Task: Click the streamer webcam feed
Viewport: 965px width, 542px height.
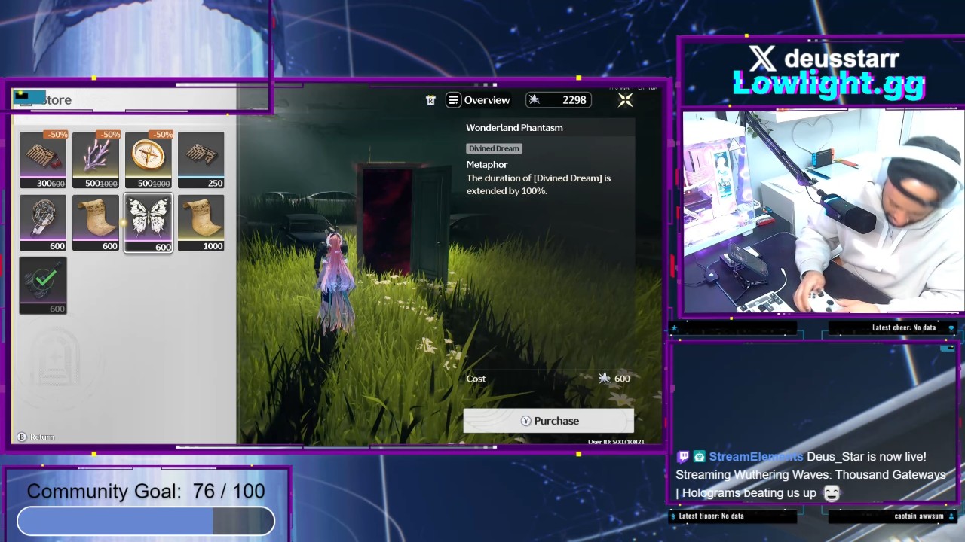Action: point(823,212)
